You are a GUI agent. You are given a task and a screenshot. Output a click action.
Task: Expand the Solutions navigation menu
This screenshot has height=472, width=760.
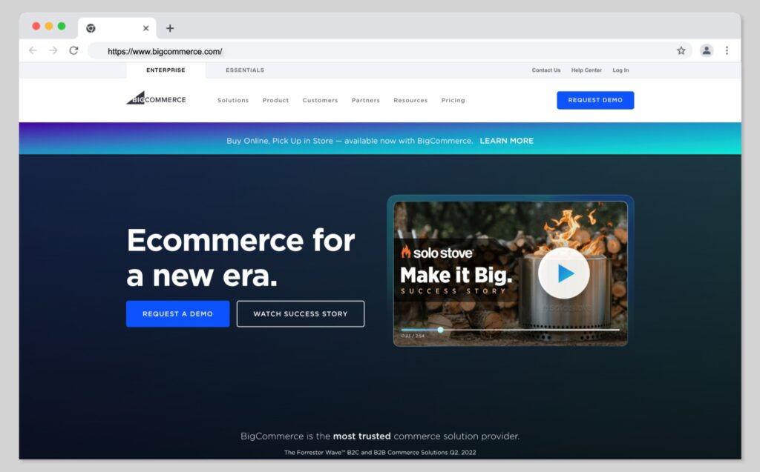pos(233,100)
